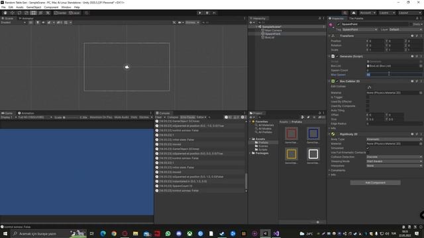Open the GameObject menu
This screenshot has height=238, width=424.
[x=34, y=7]
